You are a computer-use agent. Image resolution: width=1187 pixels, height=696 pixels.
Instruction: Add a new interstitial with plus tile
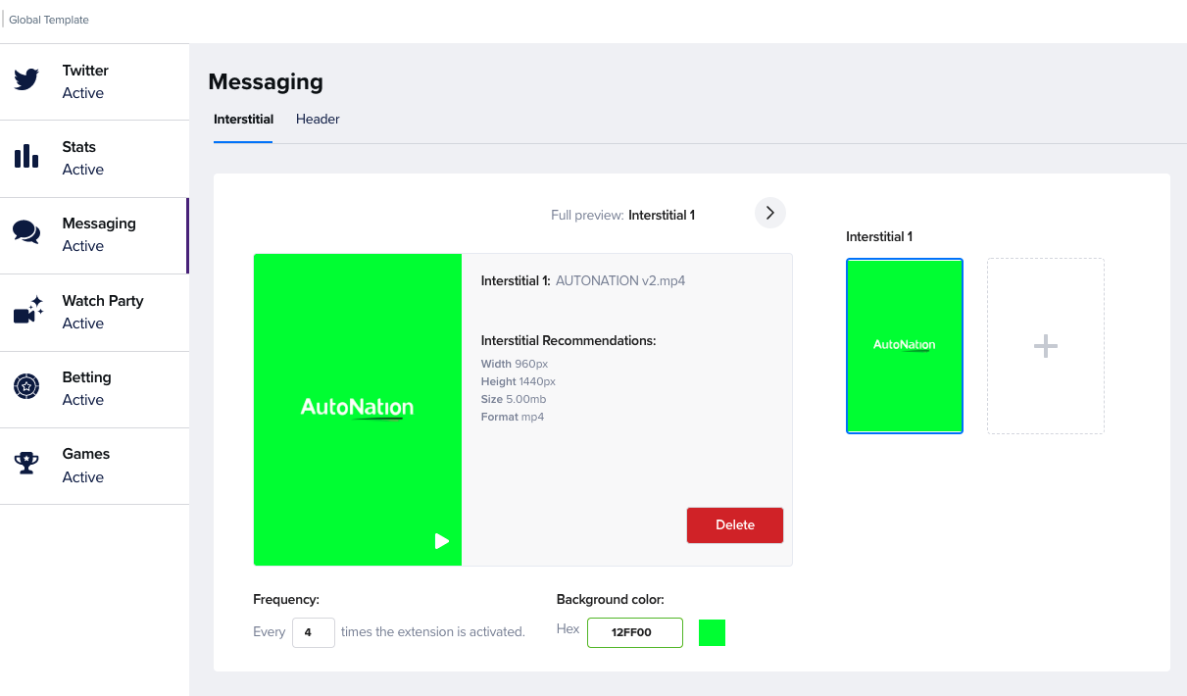[1046, 346]
